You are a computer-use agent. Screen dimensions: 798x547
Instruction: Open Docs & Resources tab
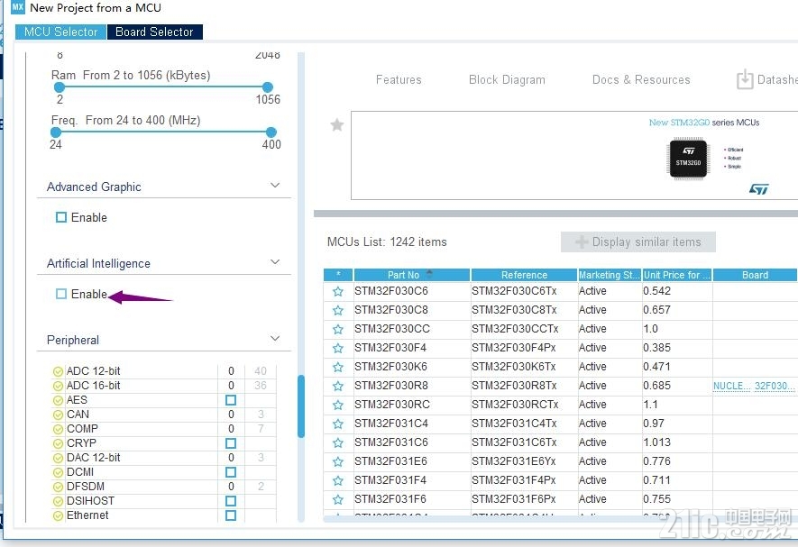pyautogui.click(x=641, y=80)
